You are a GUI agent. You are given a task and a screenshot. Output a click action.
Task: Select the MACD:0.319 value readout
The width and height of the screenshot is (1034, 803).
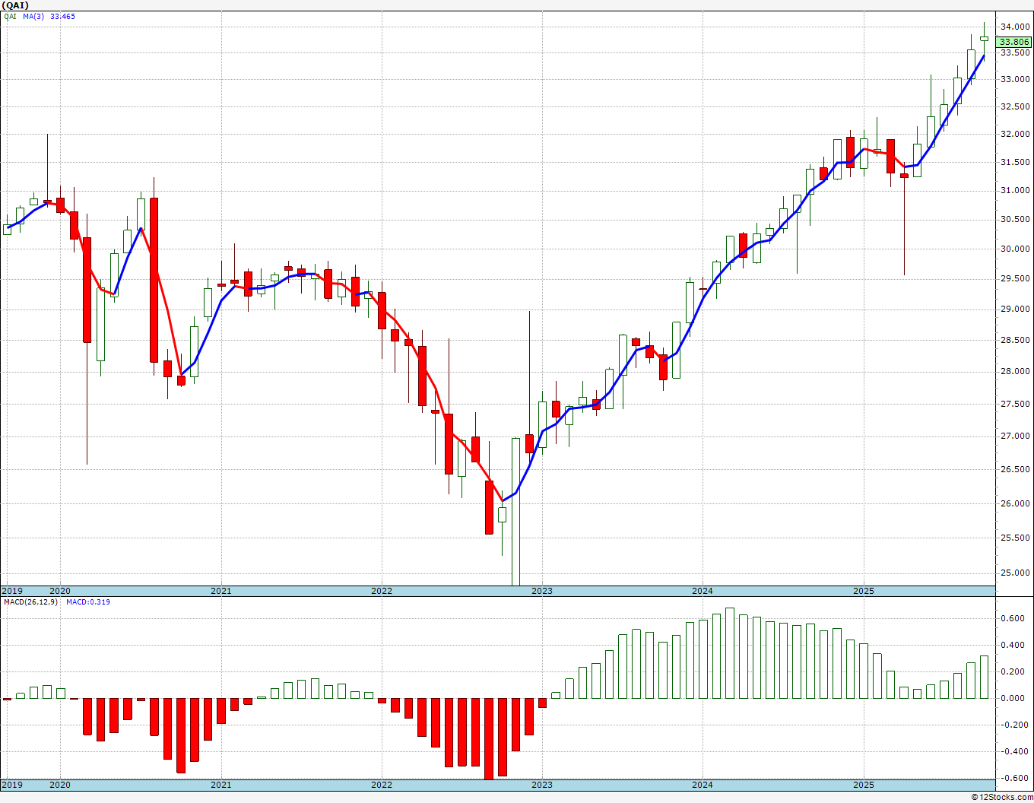click(x=88, y=602)
